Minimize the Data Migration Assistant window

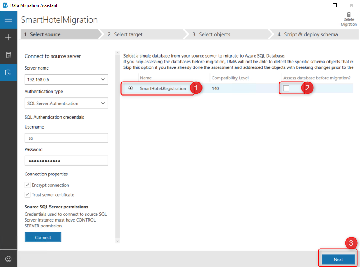click(318, 5)
